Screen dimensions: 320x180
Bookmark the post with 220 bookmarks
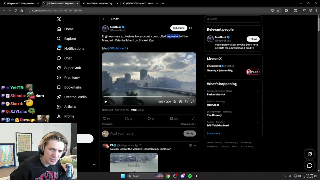click(x=174, y=119)
